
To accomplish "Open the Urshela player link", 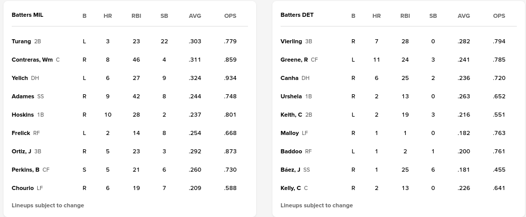I will pyautogui.click(x=291, y=96).
